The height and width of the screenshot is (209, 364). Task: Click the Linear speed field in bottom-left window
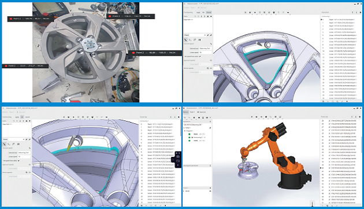click(24, 157)
